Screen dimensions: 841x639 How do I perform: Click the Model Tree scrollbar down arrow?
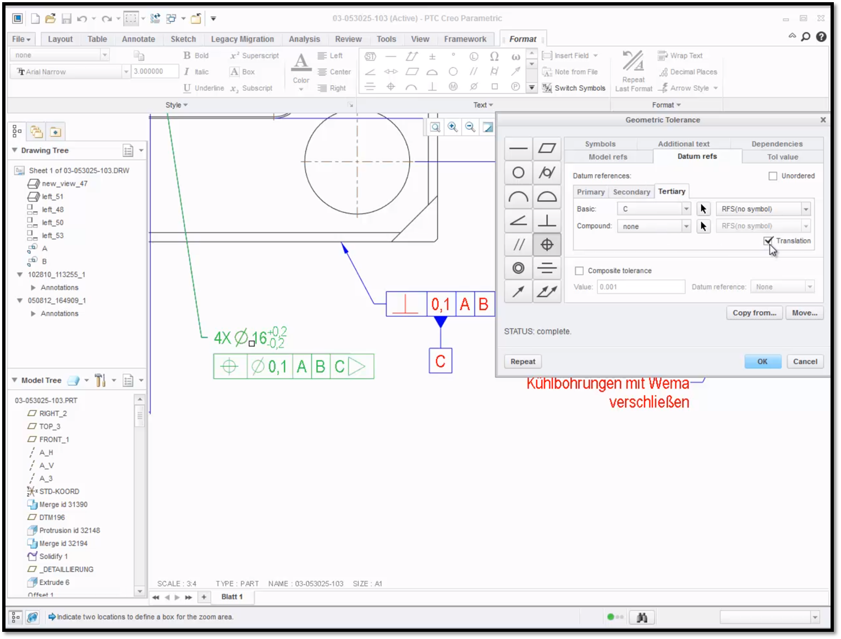(x=140, y=591)
